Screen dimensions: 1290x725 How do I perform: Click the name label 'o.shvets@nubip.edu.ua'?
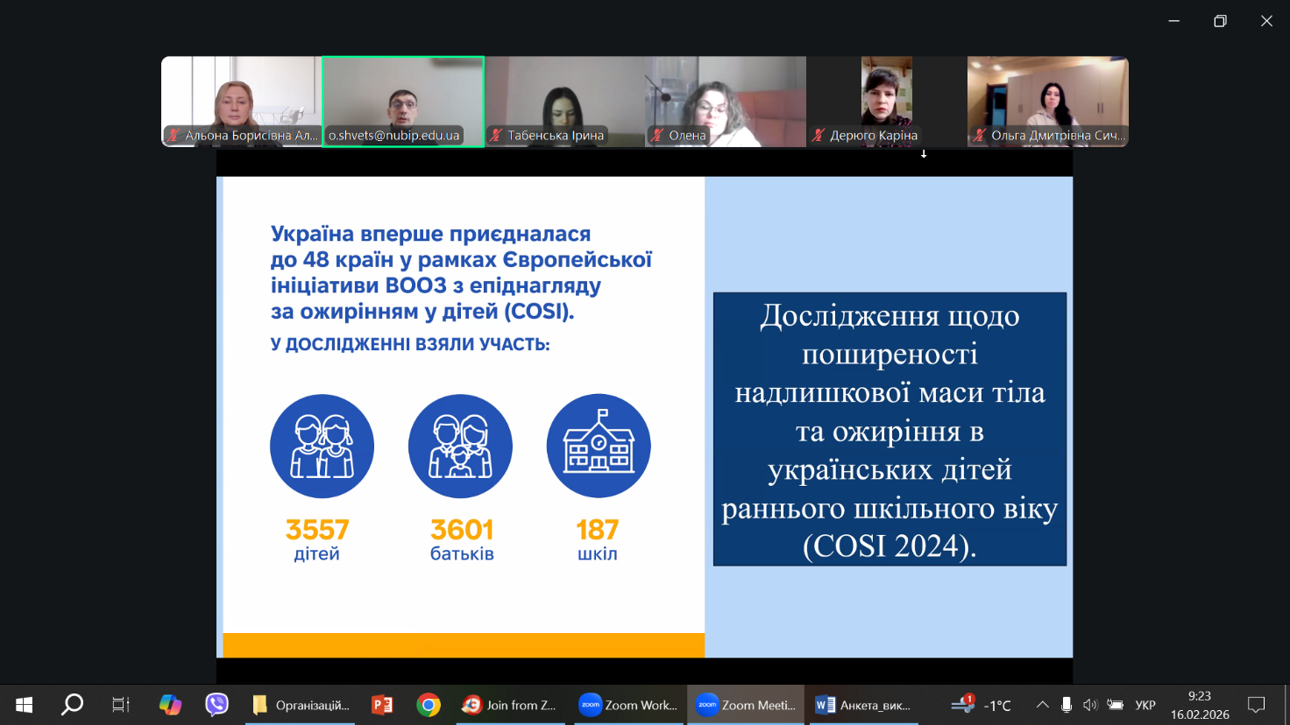[394, 136]
